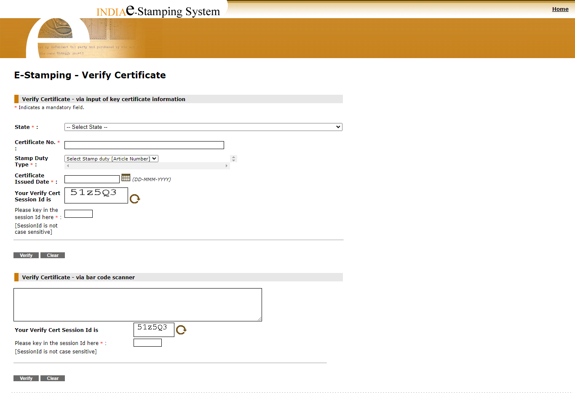Click the INDIA e-Stamping System title
The width and height of the screenshot is (575, 393).
(158, 11)
